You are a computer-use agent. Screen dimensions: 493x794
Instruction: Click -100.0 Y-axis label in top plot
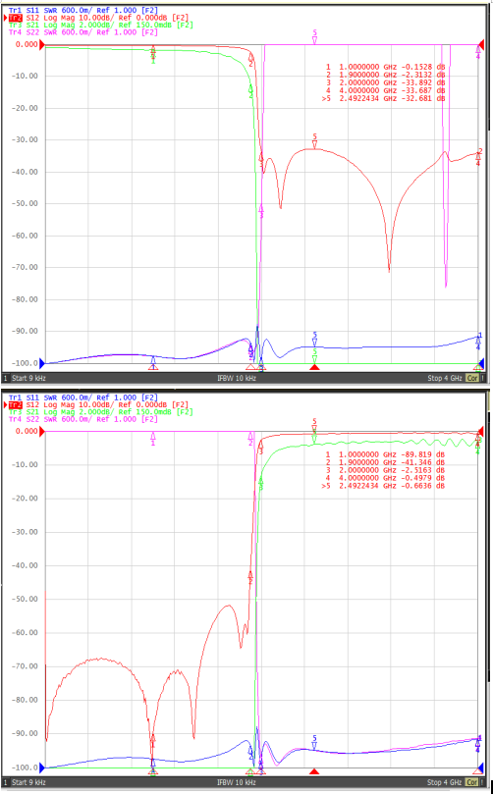(25, 363)
